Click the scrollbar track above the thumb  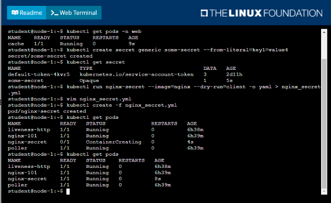click(324, 45)
